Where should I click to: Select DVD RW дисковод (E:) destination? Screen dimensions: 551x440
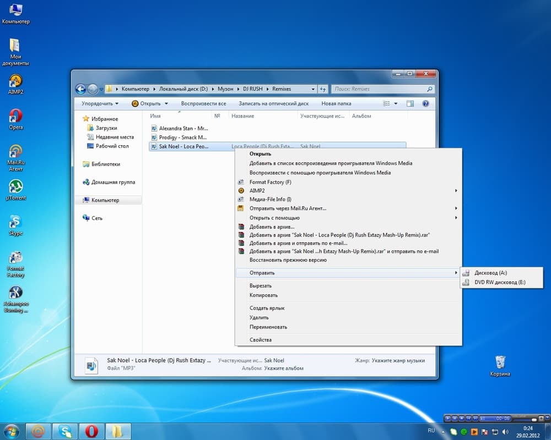coord(501,282)
